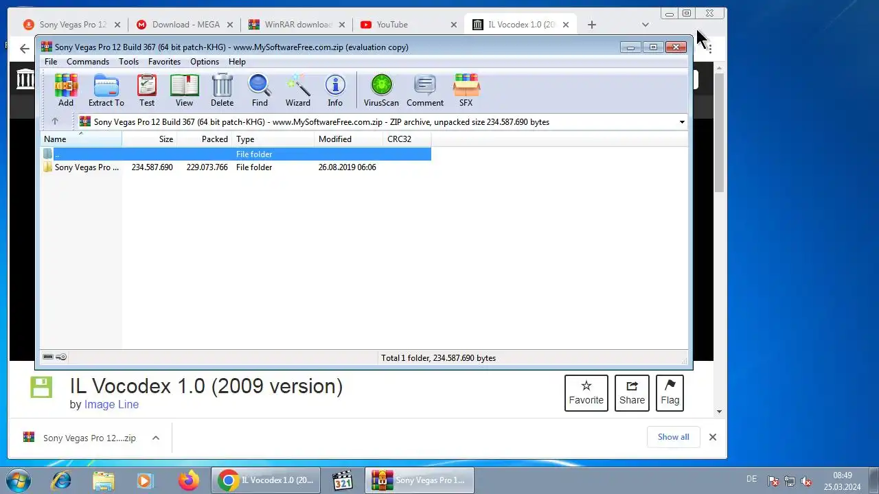
Task: Click the drive/key icon in status bar
Action: coord(55,357)
